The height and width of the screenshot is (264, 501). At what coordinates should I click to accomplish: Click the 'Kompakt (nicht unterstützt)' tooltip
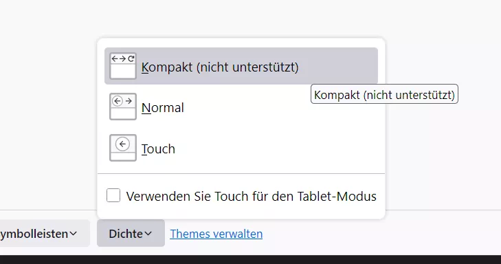384,94
